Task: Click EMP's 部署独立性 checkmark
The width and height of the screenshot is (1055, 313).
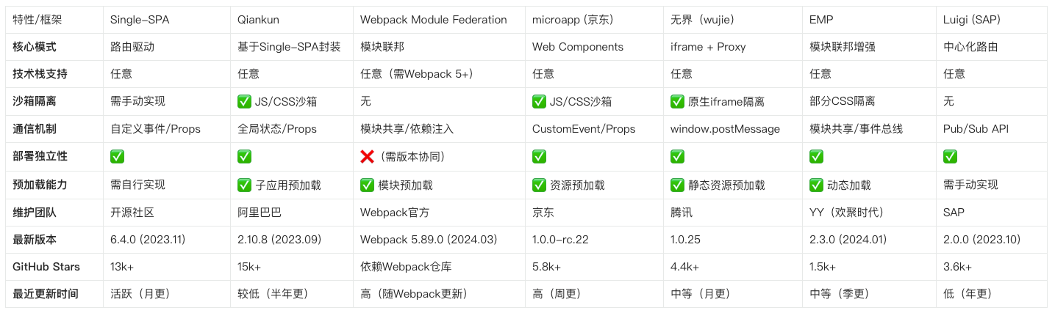Action: (816, 157)
